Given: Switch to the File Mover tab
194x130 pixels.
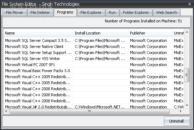Looking at the screenshot, I should coord(15,12).
